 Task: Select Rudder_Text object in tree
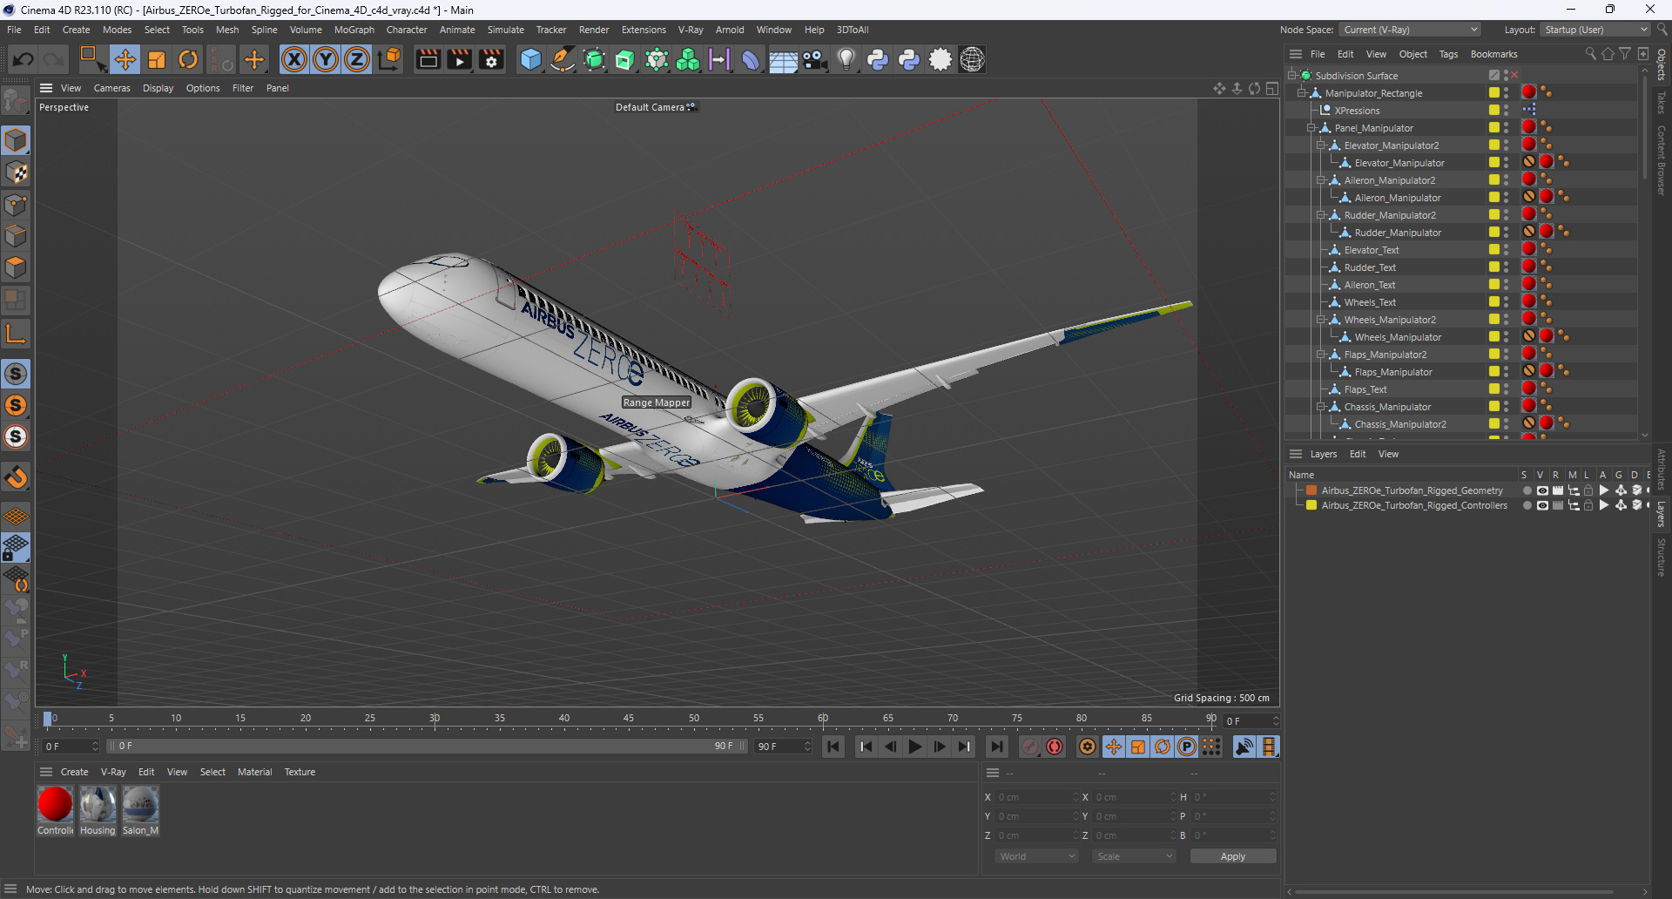[x=1370, y=267]
